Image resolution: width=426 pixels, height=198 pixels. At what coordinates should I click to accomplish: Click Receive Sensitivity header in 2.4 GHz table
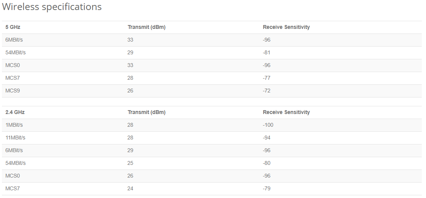click(x=286, y=112)
